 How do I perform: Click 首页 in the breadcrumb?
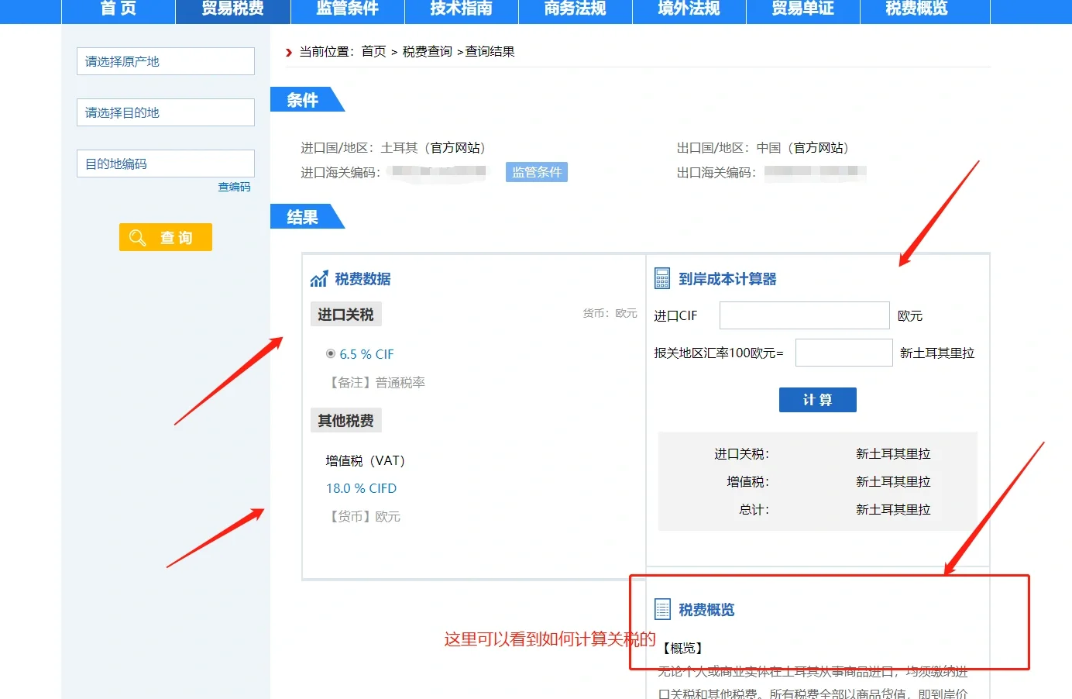click(x=373, y=51)
